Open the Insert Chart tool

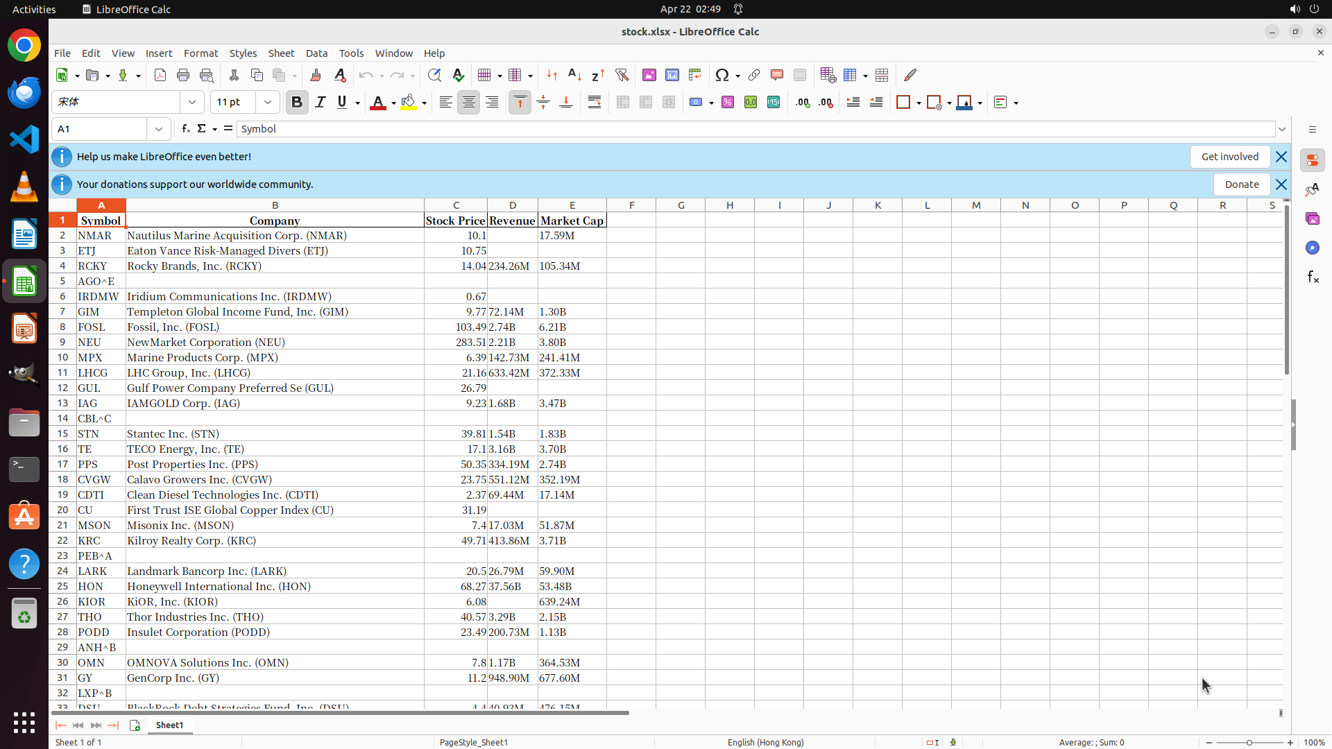(x=672, y=75)
